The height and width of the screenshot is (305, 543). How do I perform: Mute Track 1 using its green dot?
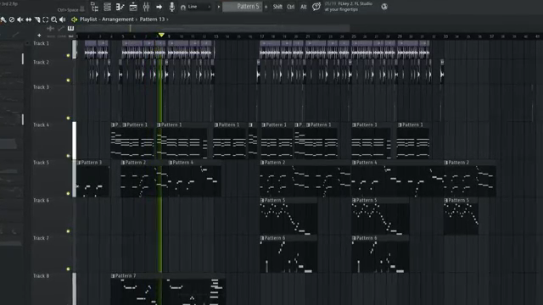pyautogui.click(x=68, y=55)
